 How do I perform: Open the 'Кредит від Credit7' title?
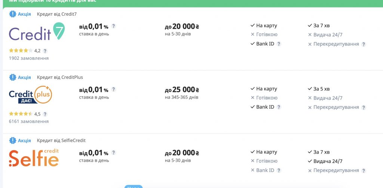[x=54, y=14]
